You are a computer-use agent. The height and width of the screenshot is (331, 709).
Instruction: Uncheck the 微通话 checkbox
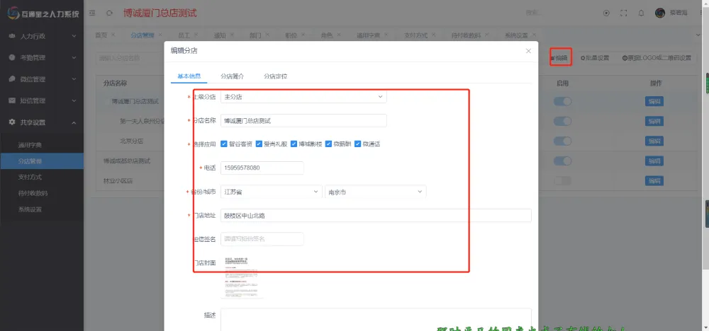coord(358,144)
